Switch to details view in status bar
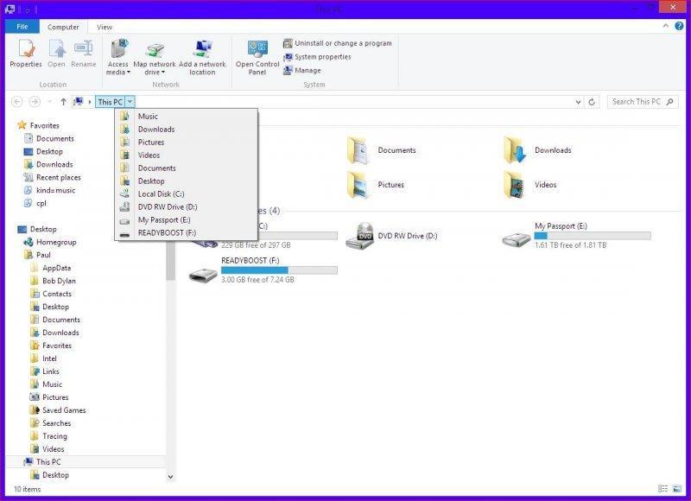Viewport: 691px width, 501px height. (x=663, y=489)
